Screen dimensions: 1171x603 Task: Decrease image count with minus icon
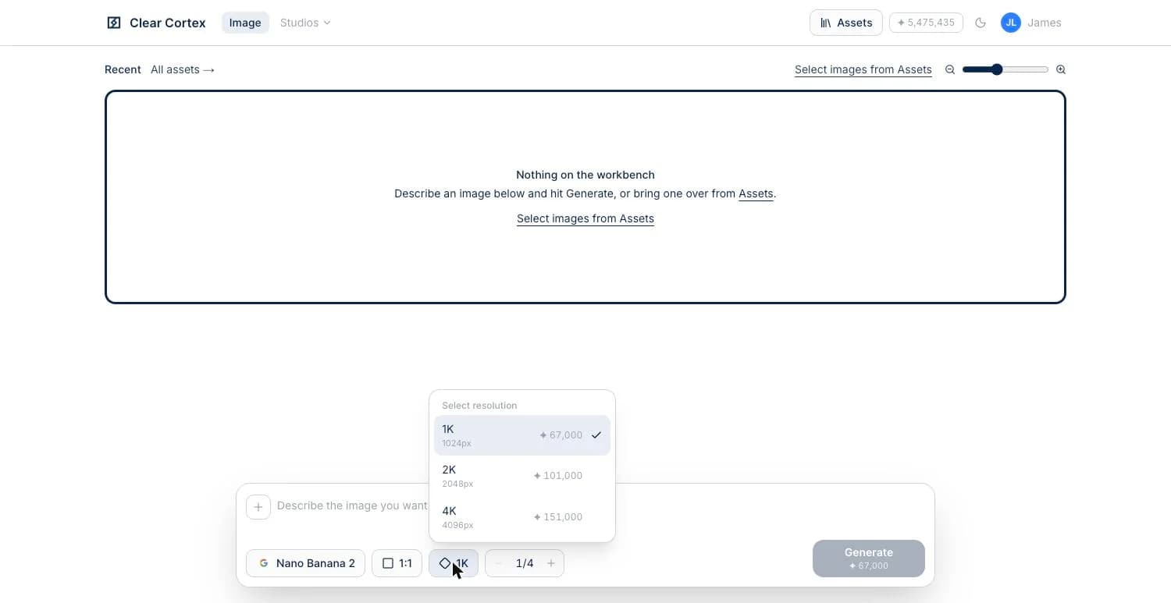[499, 563]
